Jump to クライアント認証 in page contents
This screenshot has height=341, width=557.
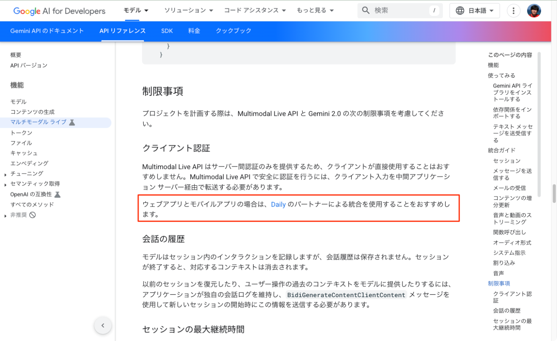click(x=512, y=297)
